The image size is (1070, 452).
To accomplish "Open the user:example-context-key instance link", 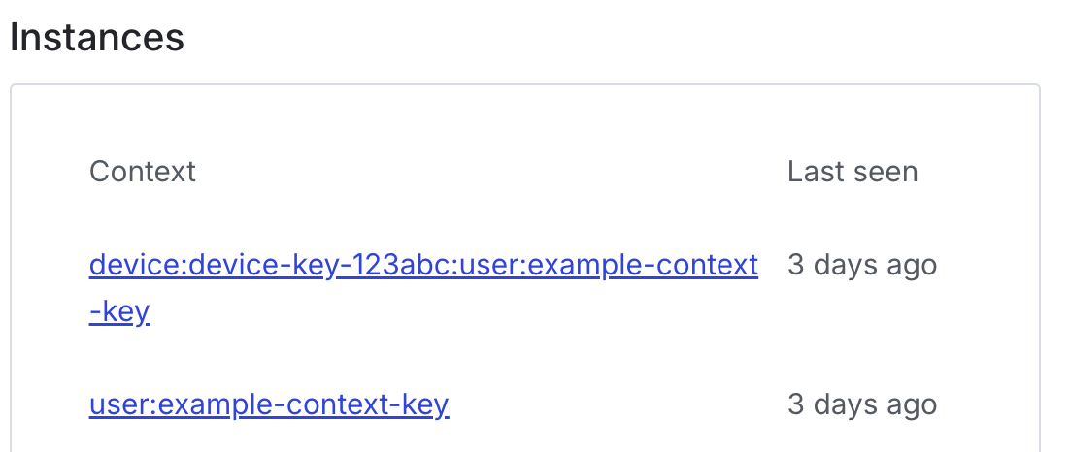I will (269, 404).
